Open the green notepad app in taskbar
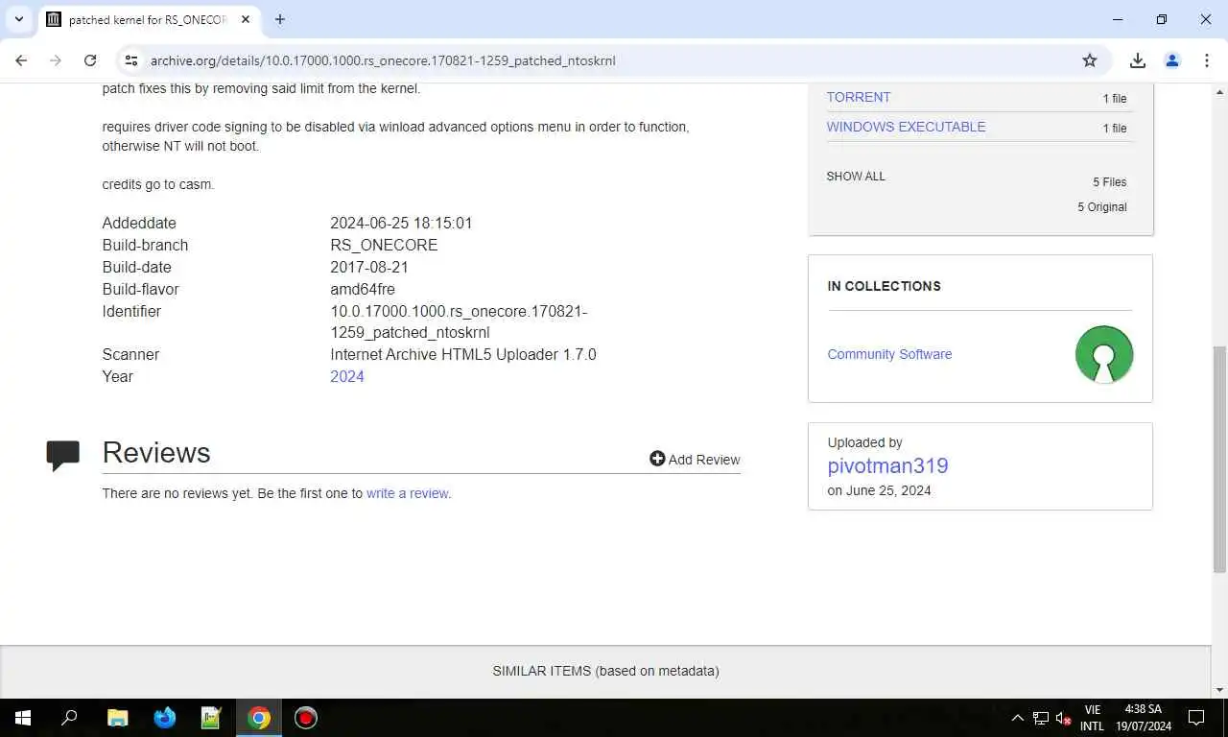Screen dimensions: 1228x737 (211, 718)
